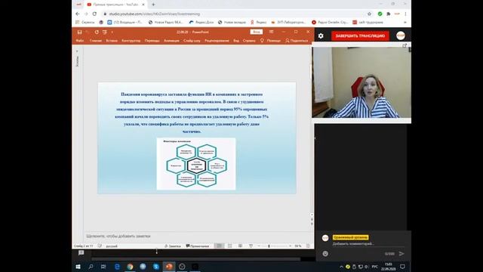The height and width of the screenshot is (272, 483).
Task: Click the slide counter in status bar
Action: 83,246
